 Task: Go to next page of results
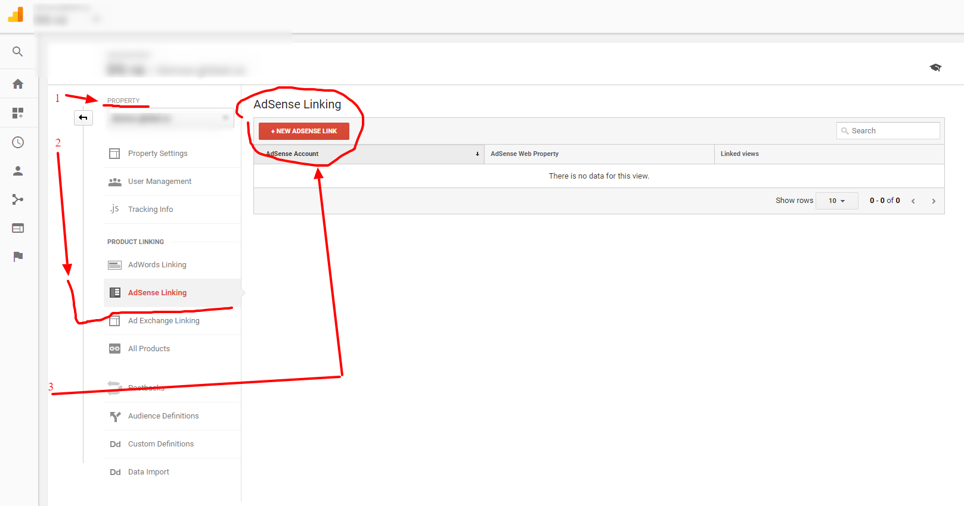pos(934,201)
